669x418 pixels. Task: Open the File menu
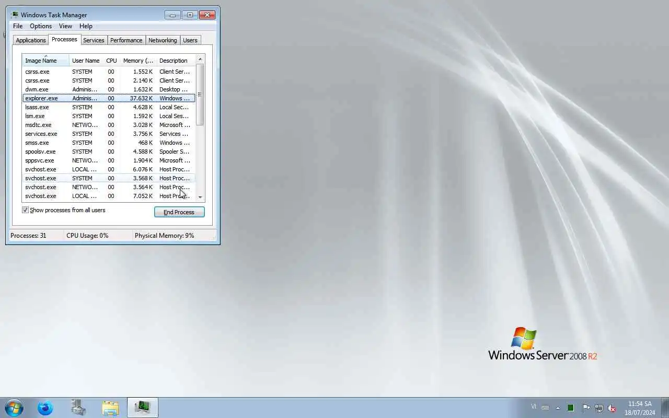(x=18, y=26)
